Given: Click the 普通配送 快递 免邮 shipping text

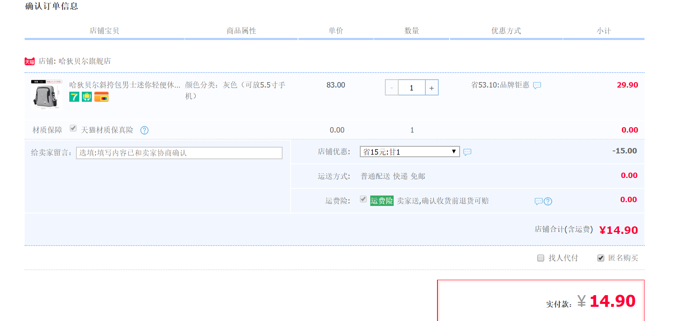Looking at the screenshot, I should [x=393, y=176].
